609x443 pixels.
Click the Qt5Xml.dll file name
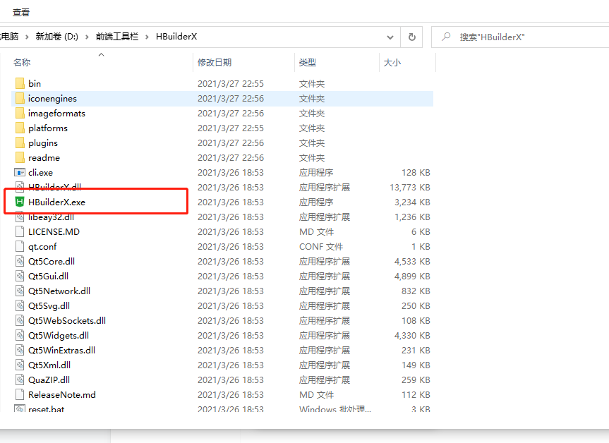pyautogui.click(x=49, y=365)
